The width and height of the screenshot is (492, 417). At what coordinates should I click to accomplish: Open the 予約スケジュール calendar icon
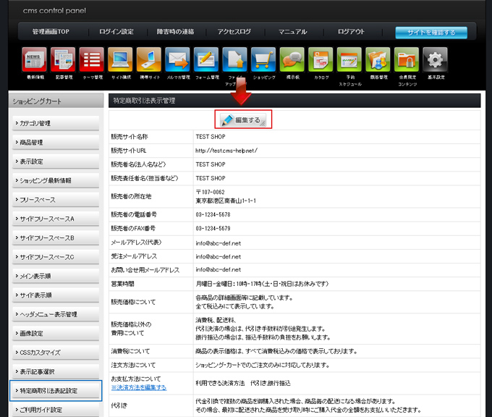click(349, 59)
